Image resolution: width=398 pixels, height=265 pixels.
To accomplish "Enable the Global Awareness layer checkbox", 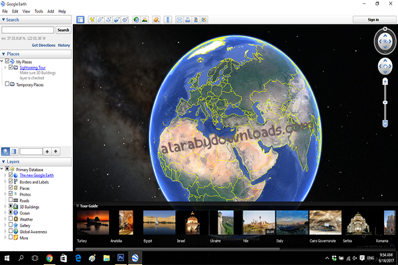I will [x=11, y=231].
